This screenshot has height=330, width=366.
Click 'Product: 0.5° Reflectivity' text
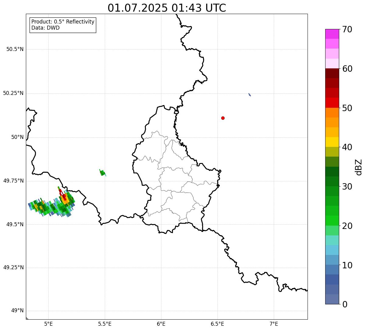63,22
